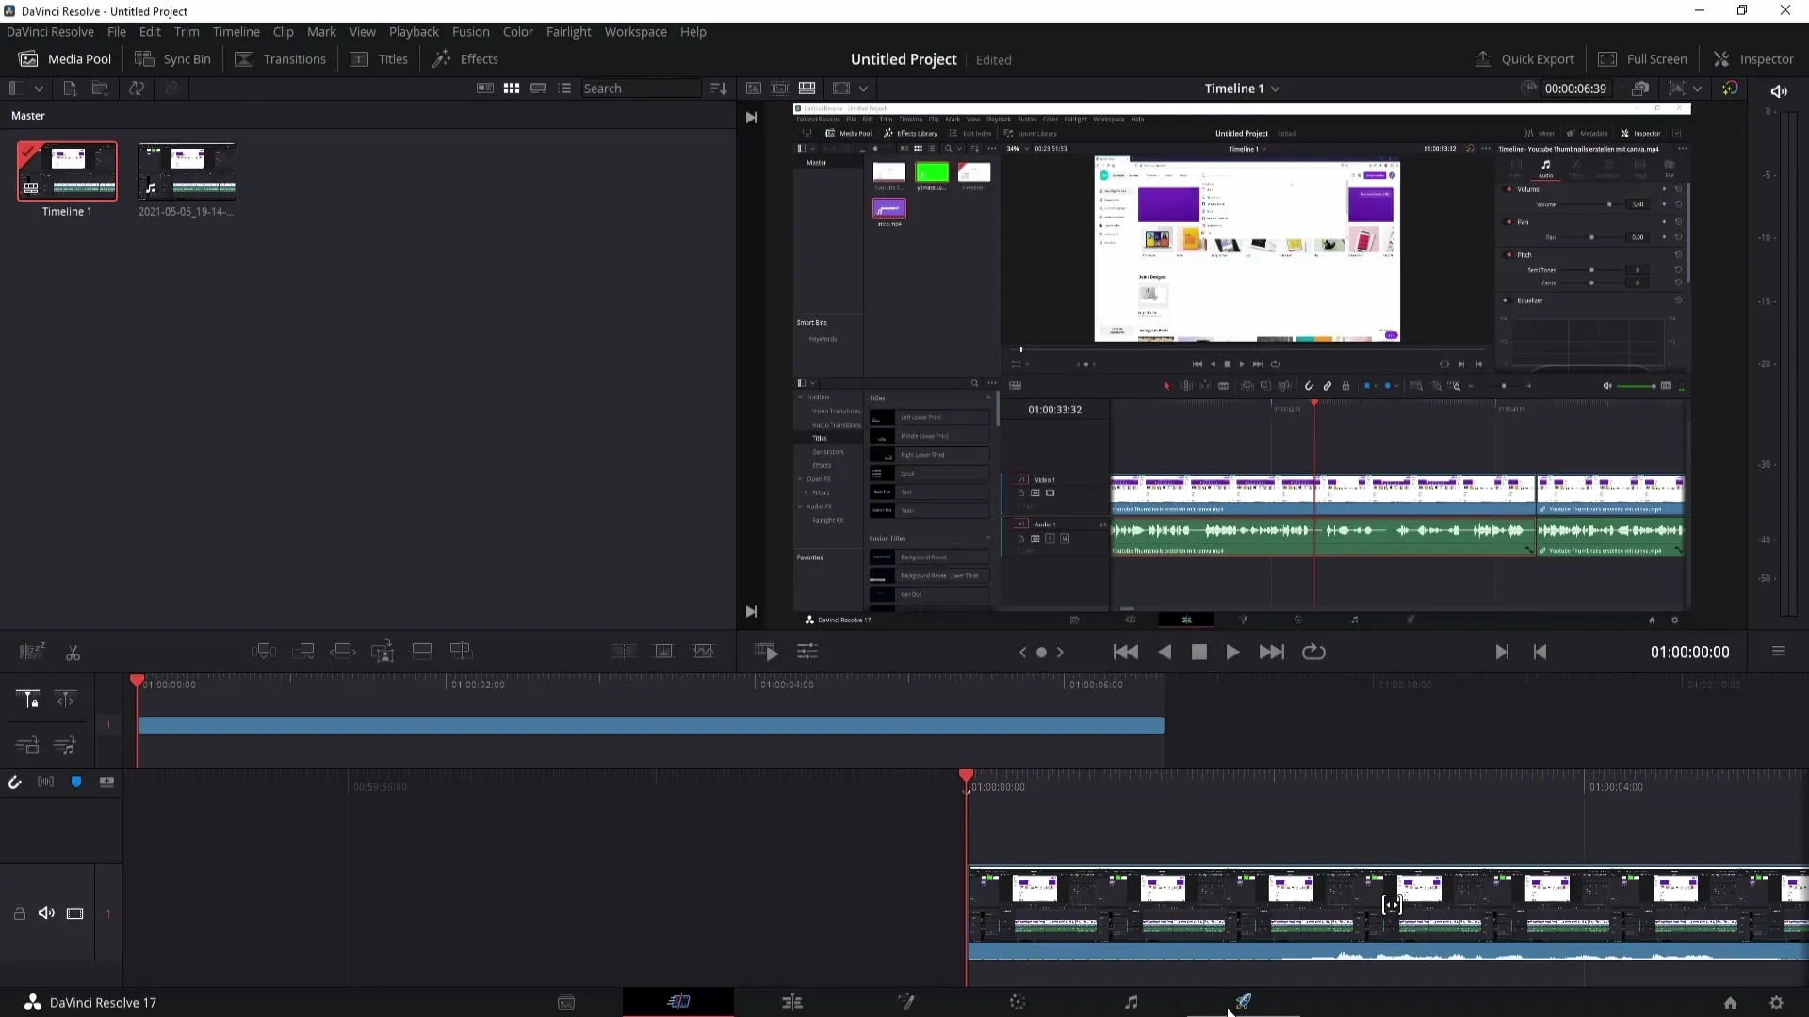Image resolution: width=1809 pixels, height=1017 pixels.
Task: Open viewer resize options dropdown chevron
Action: click(863, 89)
